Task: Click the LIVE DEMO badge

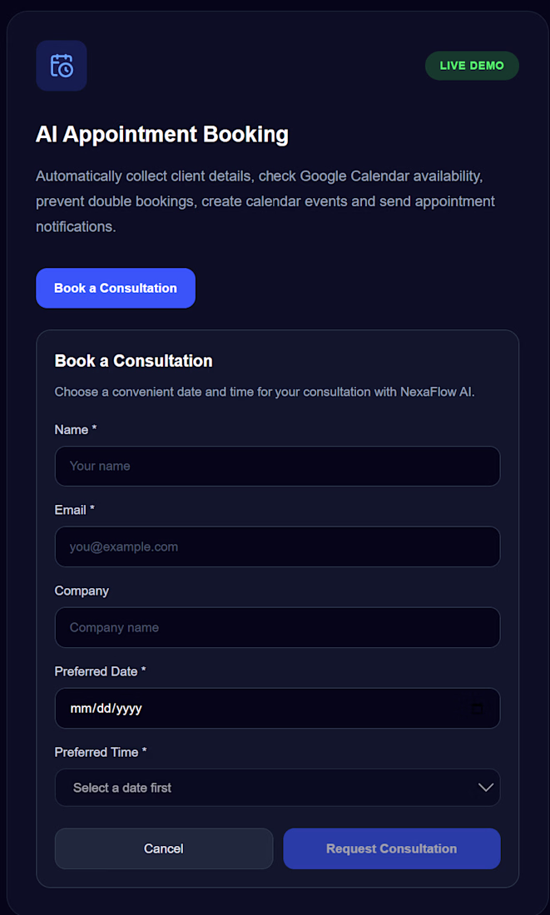Action: 472,66
